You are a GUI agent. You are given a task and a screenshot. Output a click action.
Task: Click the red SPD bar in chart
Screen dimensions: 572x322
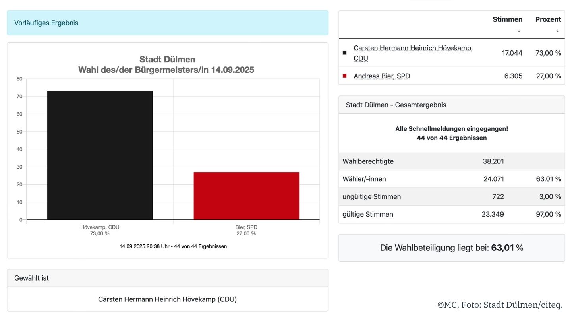click(246, 196)
